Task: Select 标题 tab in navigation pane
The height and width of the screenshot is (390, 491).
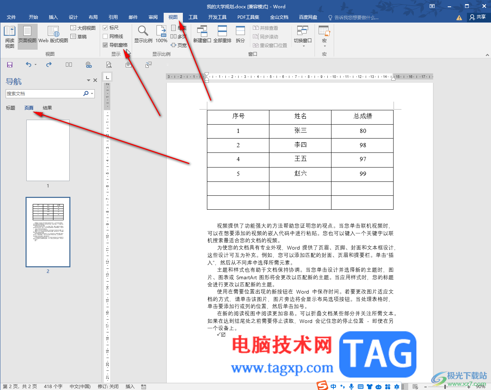Action: pos(11,108)
